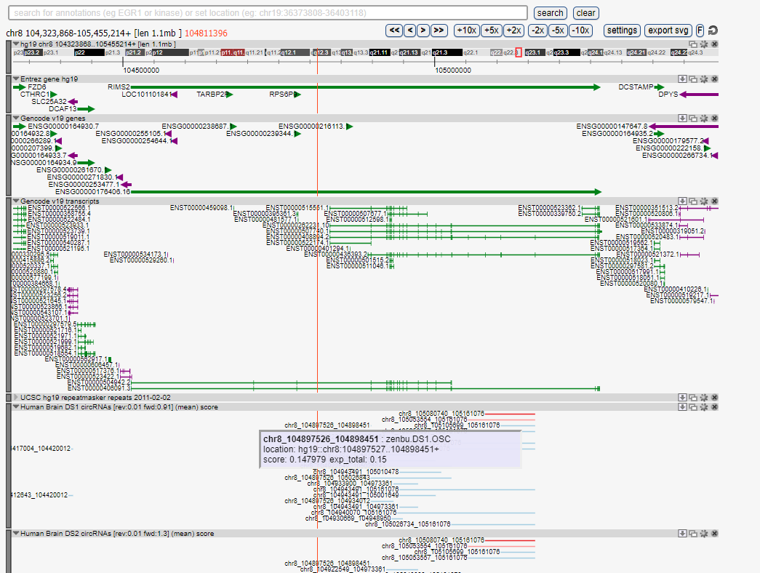This screenshot has height=573, width=760.
Task: Expand the UCSC hg19 repeatmasker repeats track
Action: pyautogui.click(x=16, y=398)
